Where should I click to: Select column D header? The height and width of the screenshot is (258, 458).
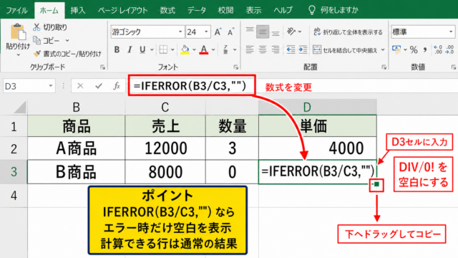tap(318, 107)
